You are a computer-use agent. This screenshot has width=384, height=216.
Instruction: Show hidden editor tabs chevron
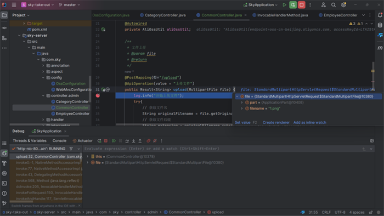pos(363,15)
